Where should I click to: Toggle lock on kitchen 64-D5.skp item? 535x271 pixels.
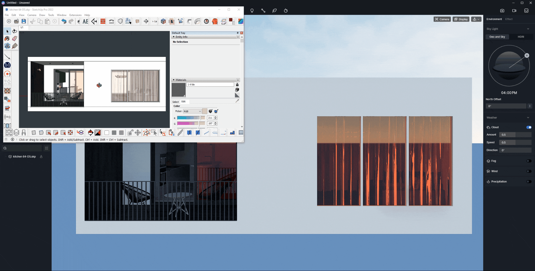point(41,157)
